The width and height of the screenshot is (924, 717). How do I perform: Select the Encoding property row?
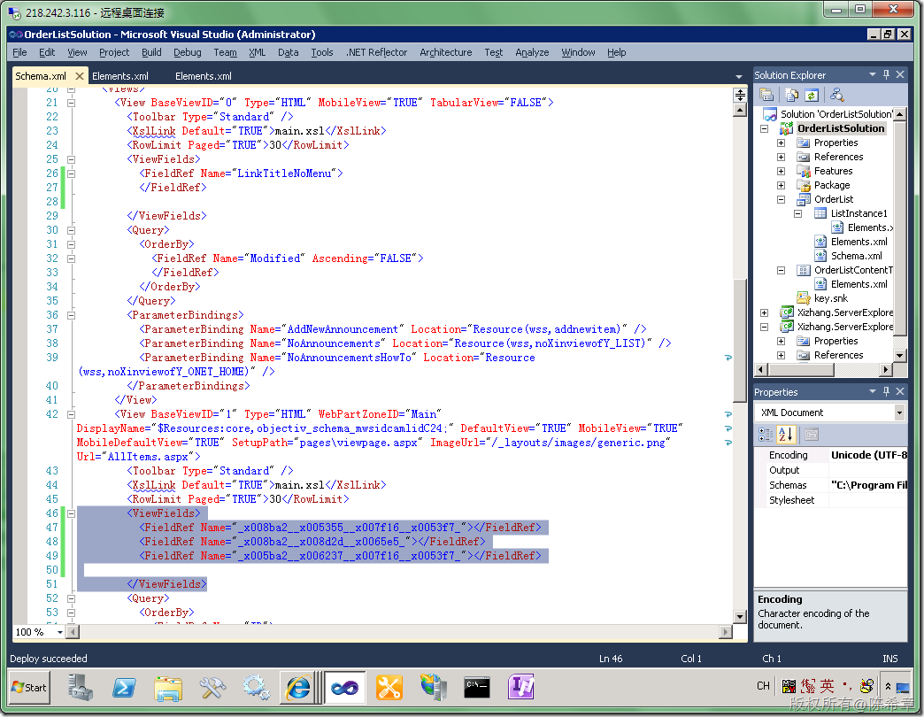831,455
